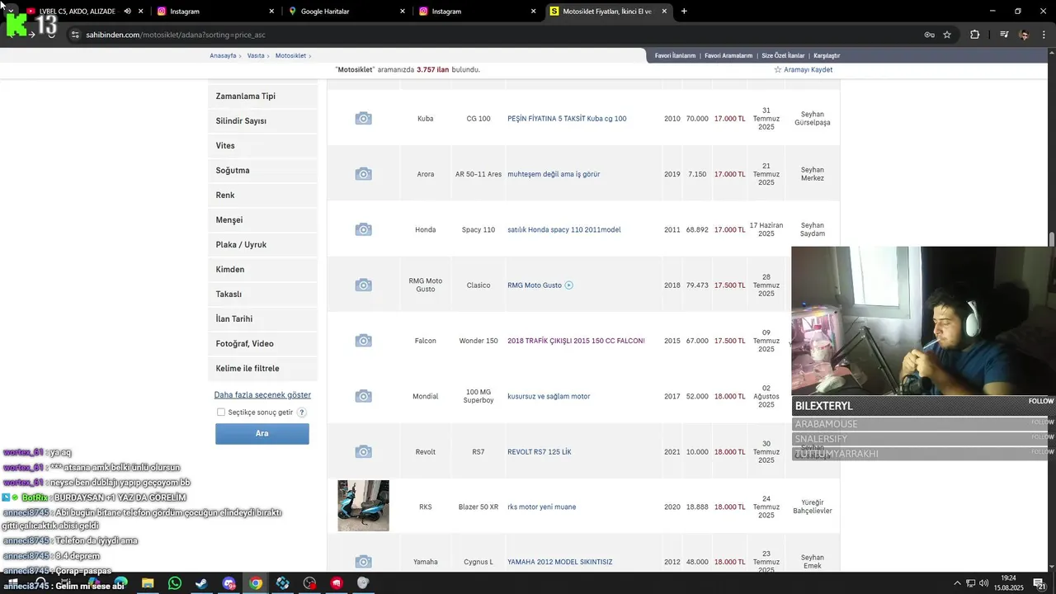
Task: Open the Chrome extensions puzzle icon
Action: click(x=975, y=35)
